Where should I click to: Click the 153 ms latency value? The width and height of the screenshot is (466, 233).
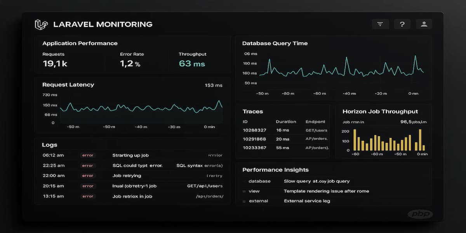click(214, 85)
